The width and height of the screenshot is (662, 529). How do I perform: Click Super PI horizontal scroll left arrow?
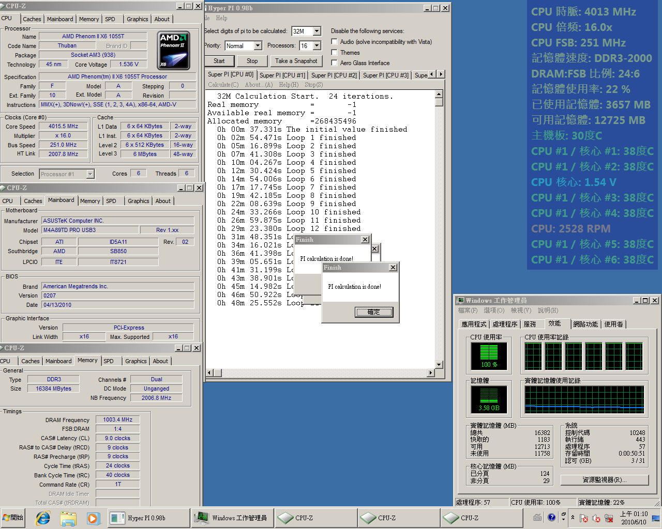(x=209, y=372)
